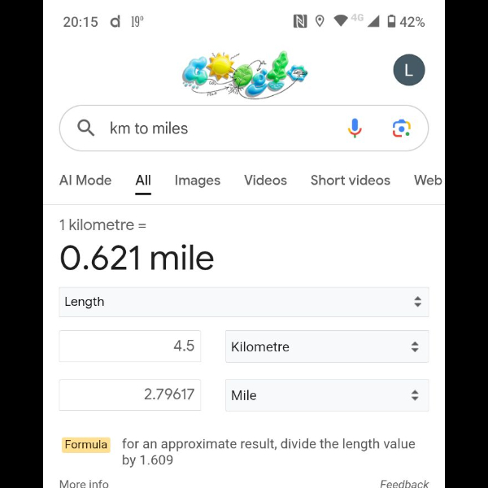Viewport: 488px width, 488px height.
Task: Tap the km to miles search box
Action: (x=220, y=128)
